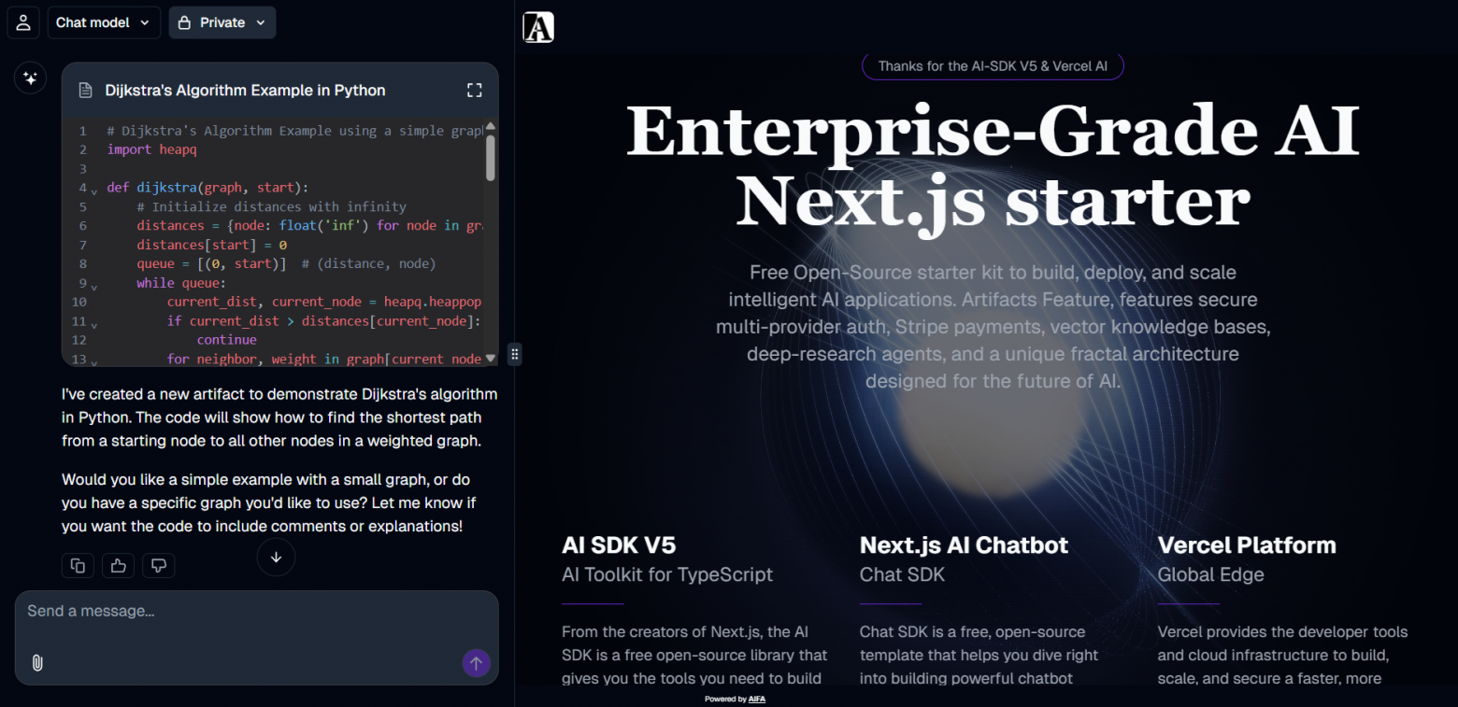Viewport: 1458px width, 707px height.
Task: Upvote the response with thumbs up
Action: [118, 565]
